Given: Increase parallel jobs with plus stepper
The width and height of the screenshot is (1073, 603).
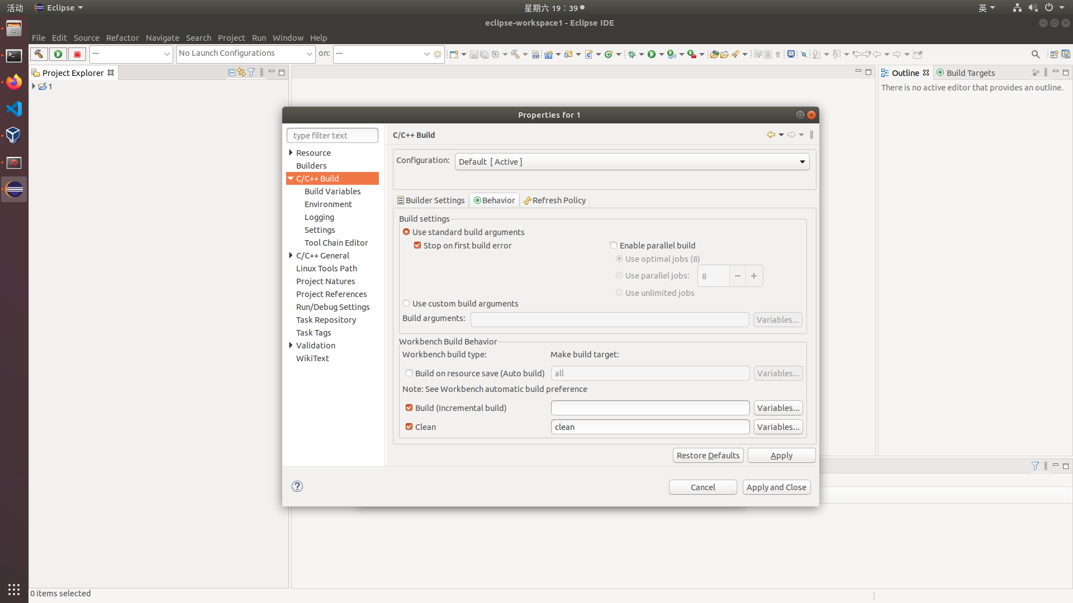Looking at the screenshot, I should 754,276.
